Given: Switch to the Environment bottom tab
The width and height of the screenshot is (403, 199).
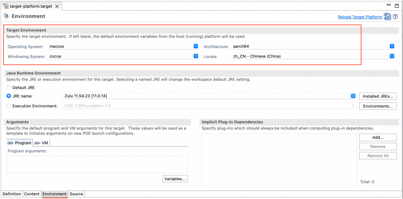Looking at the screenshot, I should (x=54, y=194).
